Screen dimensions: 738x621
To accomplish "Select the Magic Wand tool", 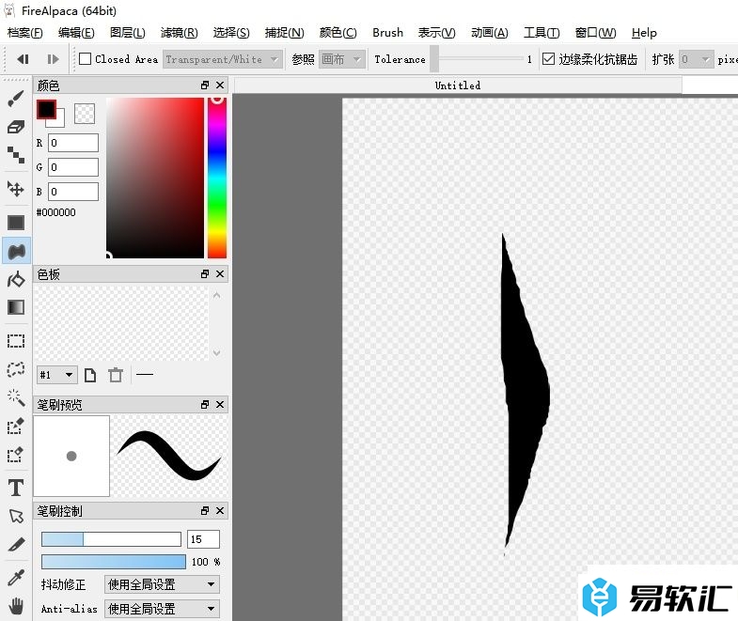I will [x=16, y=397].
